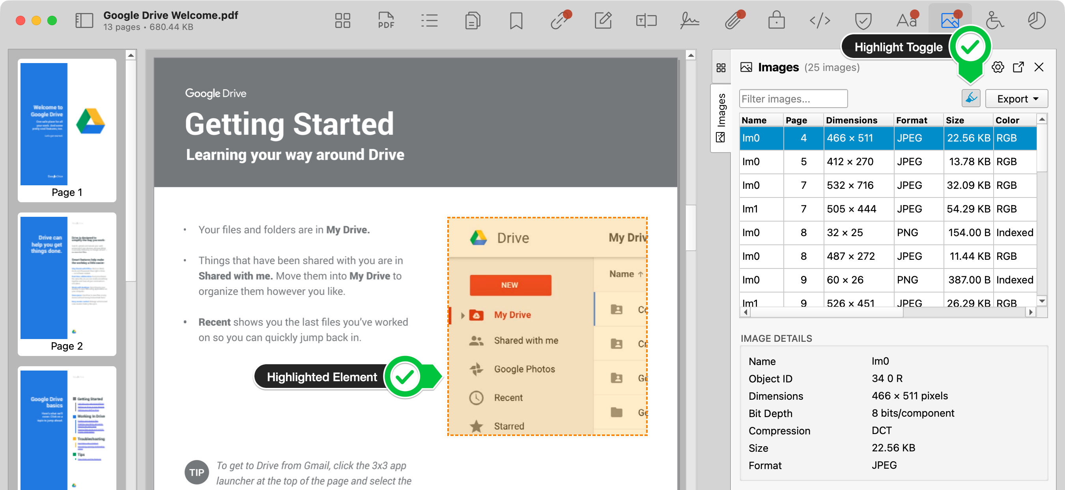
Task: Click images table scroll-left arrow
Action: coord(745,312)
